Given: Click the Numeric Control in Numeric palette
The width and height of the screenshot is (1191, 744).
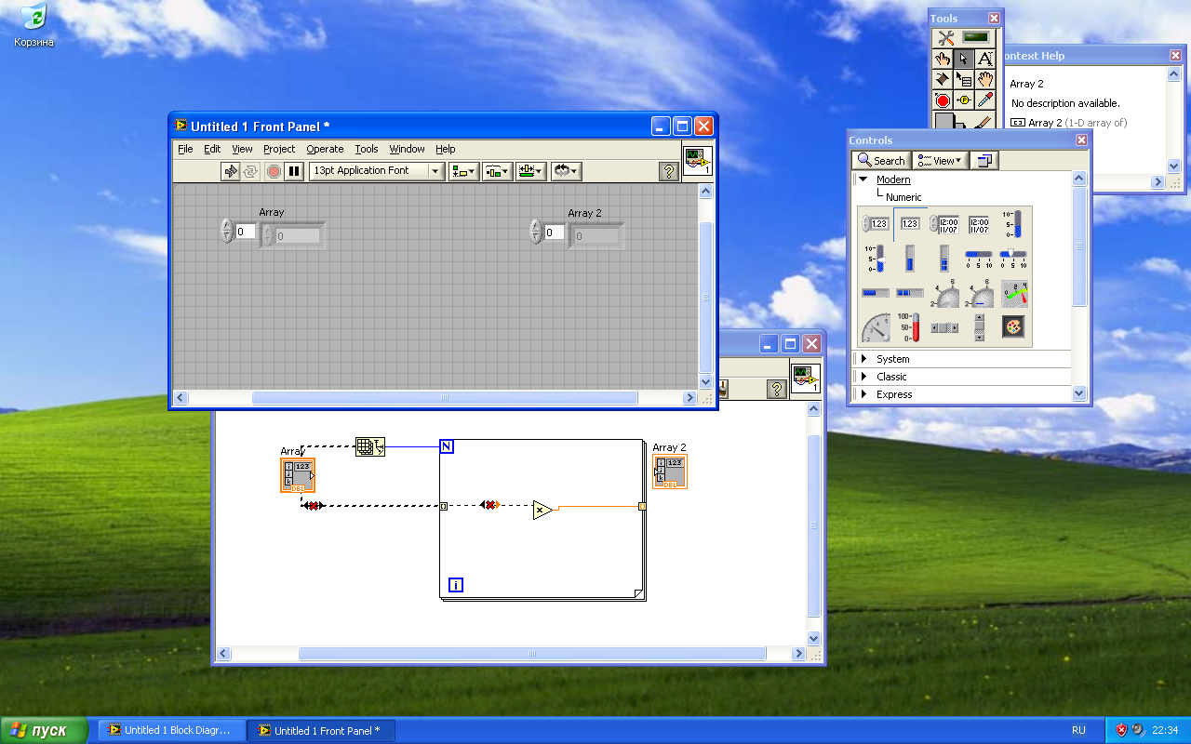Looking at the screenshot, I should coord(876,223).
